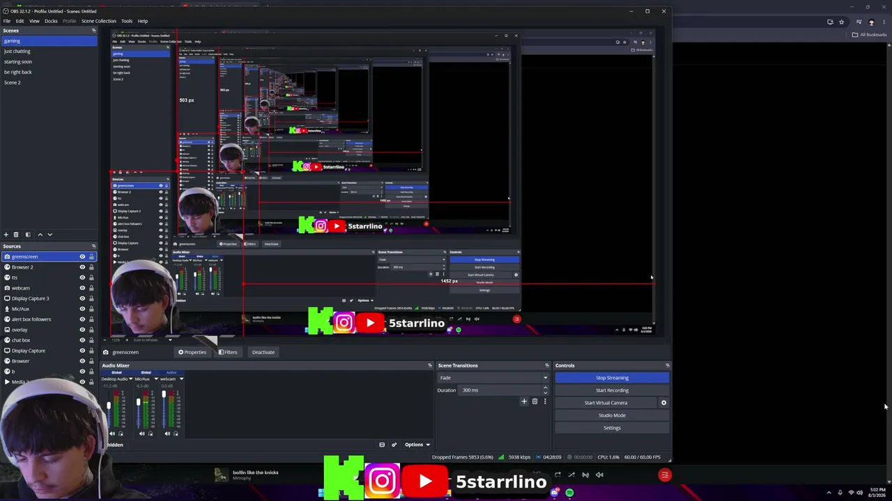
Task: Lock the overlay source
Action: point(91,330)
